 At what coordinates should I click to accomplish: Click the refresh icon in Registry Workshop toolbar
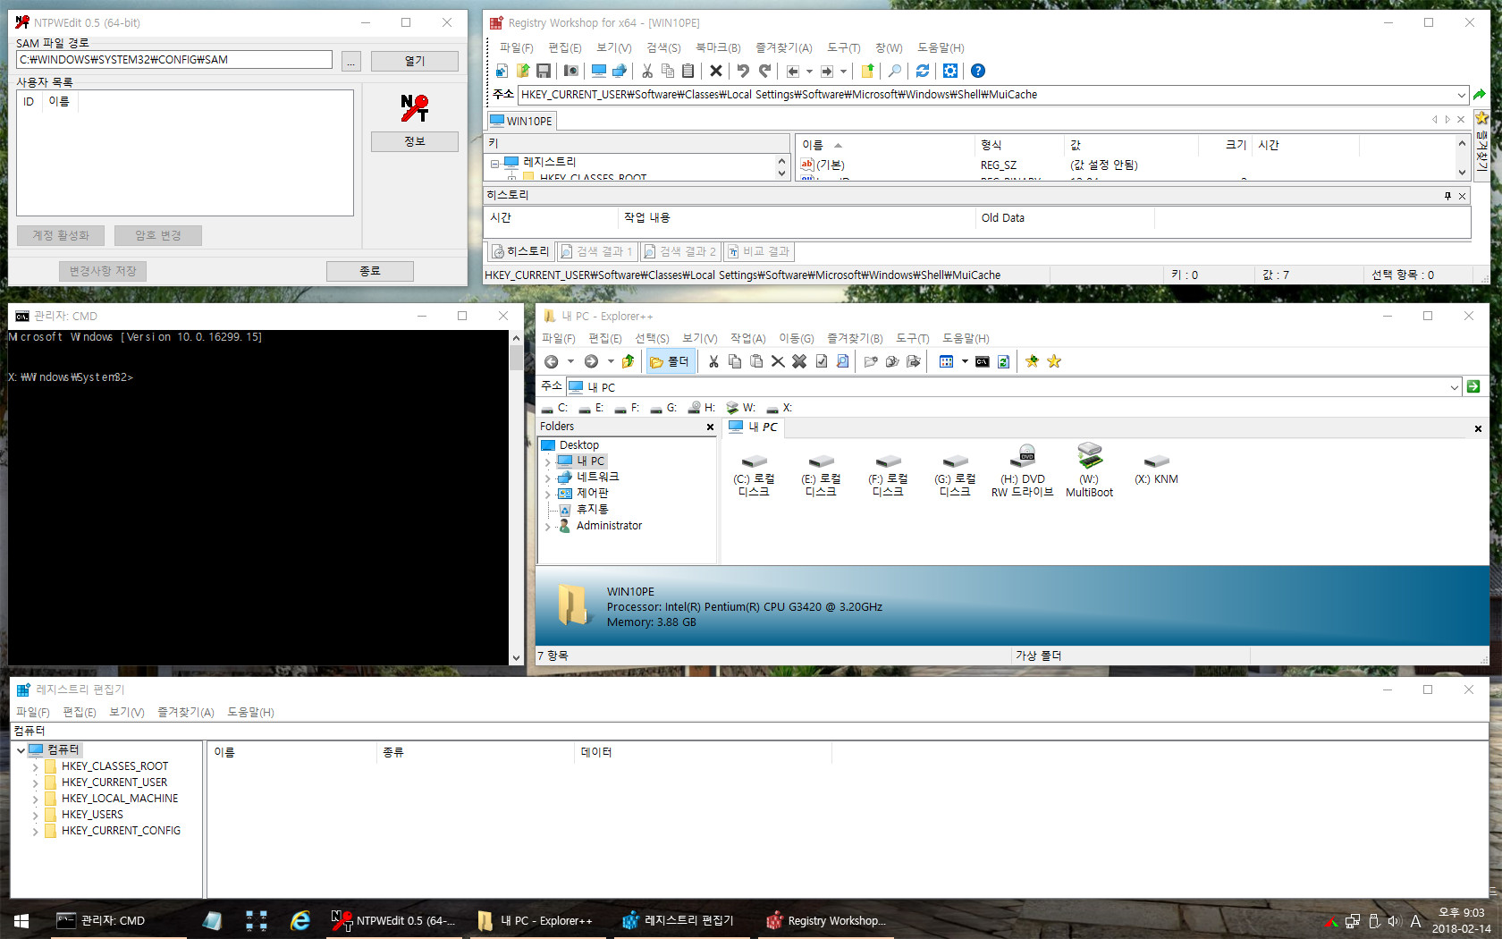923,71
